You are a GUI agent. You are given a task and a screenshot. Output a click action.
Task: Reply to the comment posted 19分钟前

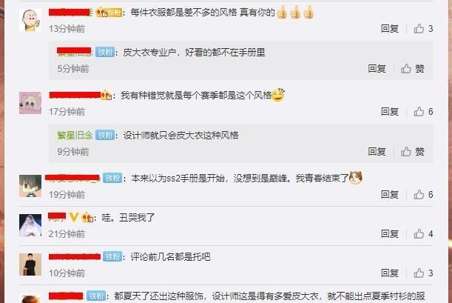(390, 195)
